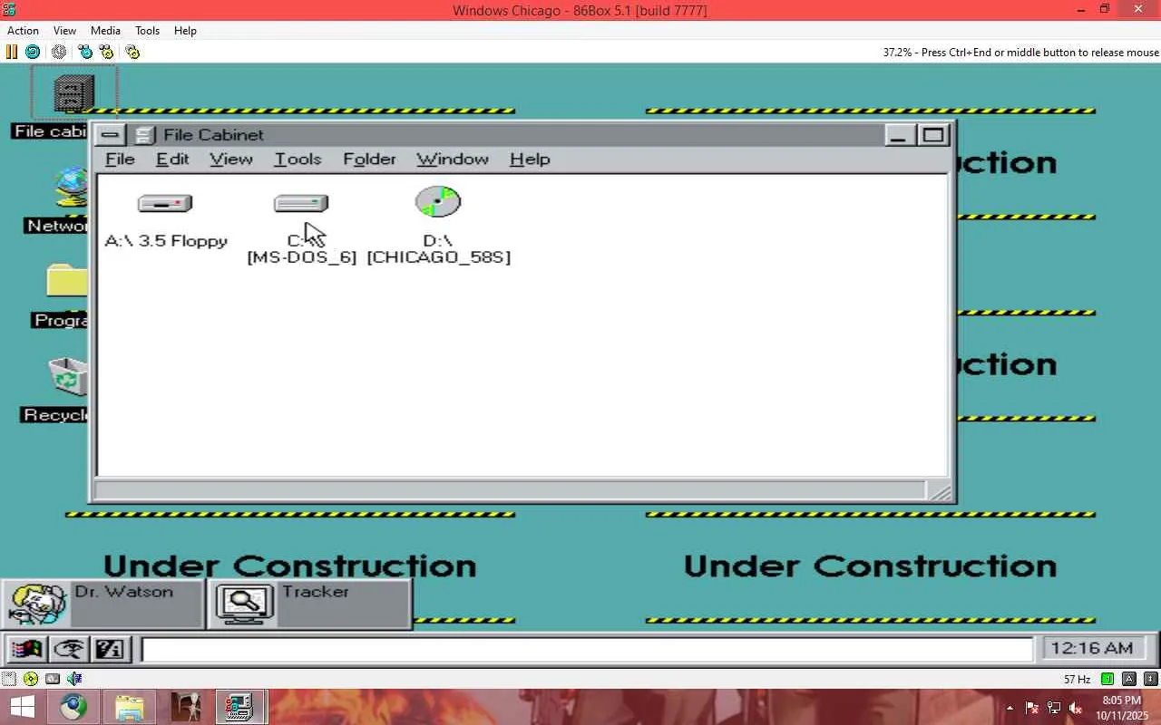Screen dimensions: 1161x725
Task: Open the 86Box Media menu
Action: coord(105,31)
